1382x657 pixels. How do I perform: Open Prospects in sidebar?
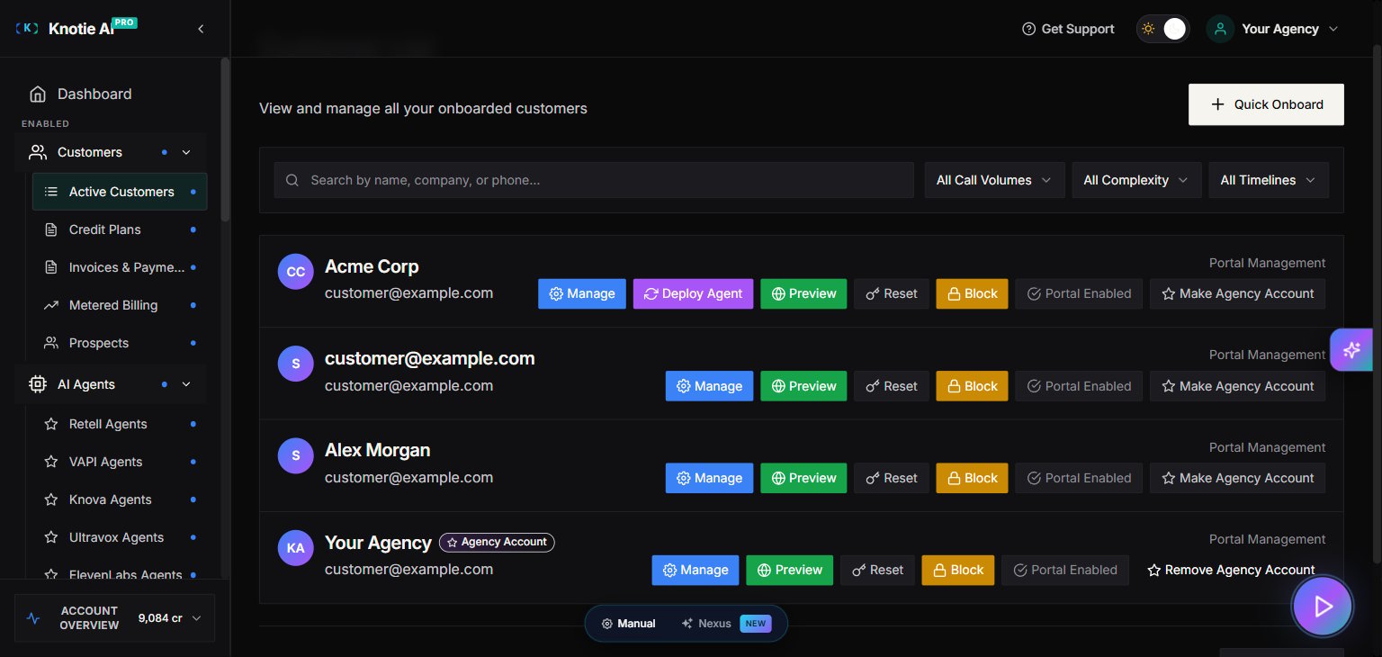click(120, 343)
